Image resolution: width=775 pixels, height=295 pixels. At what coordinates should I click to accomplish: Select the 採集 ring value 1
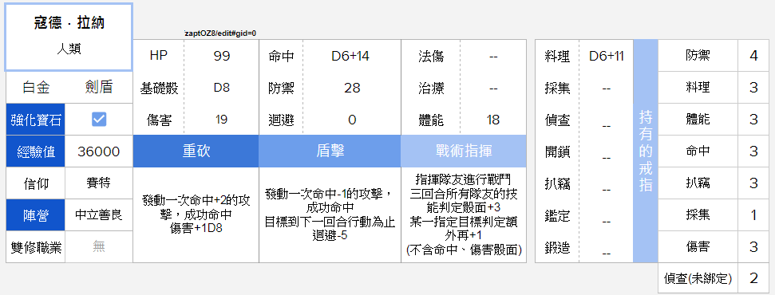click(753, 215)
